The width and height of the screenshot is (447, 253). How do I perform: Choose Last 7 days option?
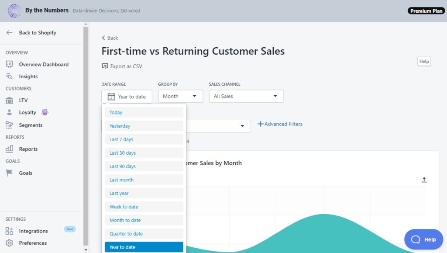(x=144, y=139)
